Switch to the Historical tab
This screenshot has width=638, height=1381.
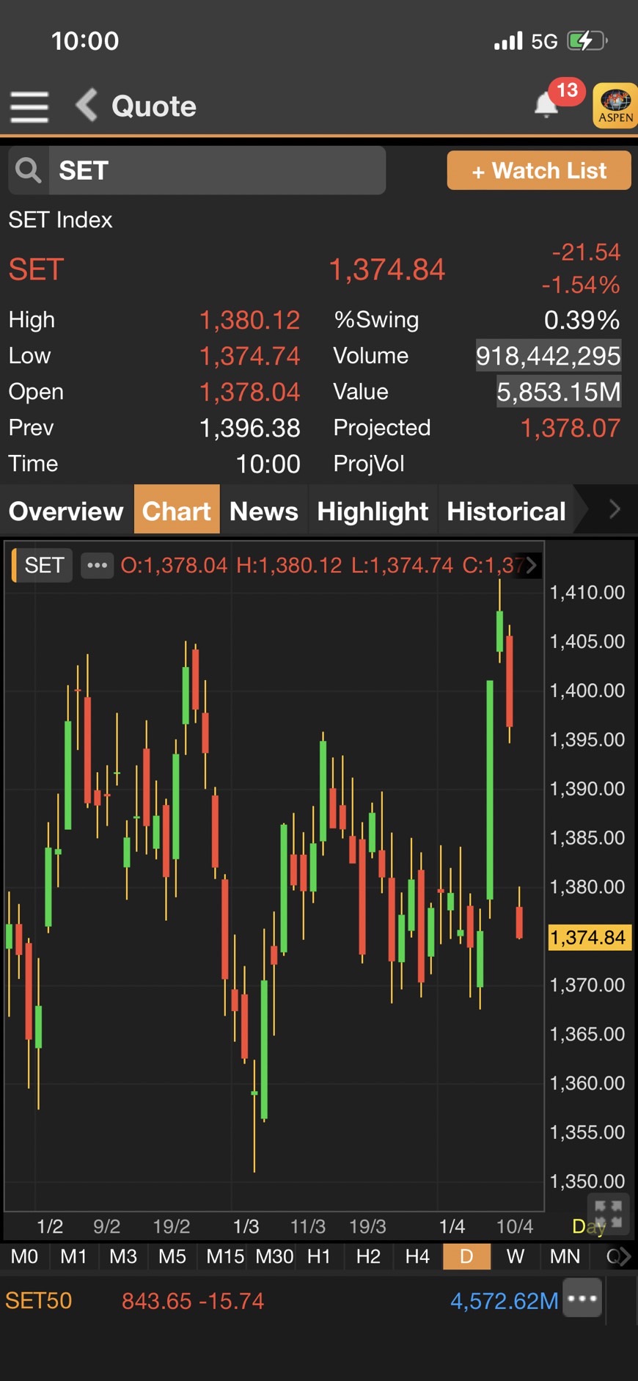[506, 511]
